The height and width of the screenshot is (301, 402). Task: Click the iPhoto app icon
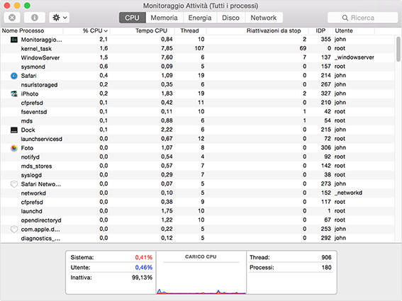[14, 93]
